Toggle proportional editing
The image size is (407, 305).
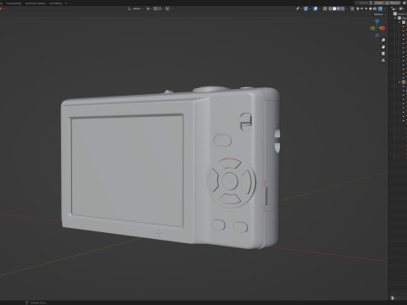click(167, 8)
